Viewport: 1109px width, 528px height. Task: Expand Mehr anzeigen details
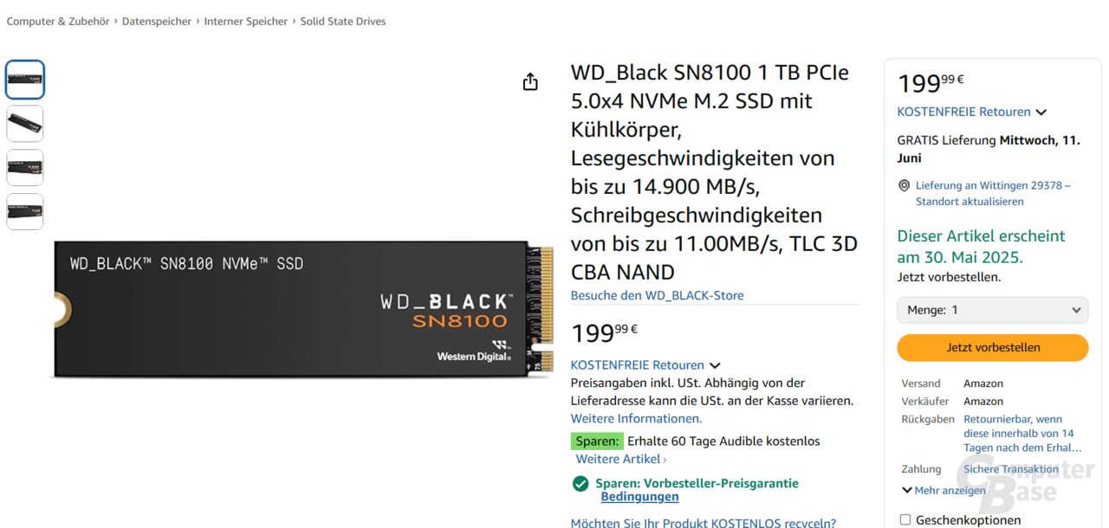(x=944, y=491)
